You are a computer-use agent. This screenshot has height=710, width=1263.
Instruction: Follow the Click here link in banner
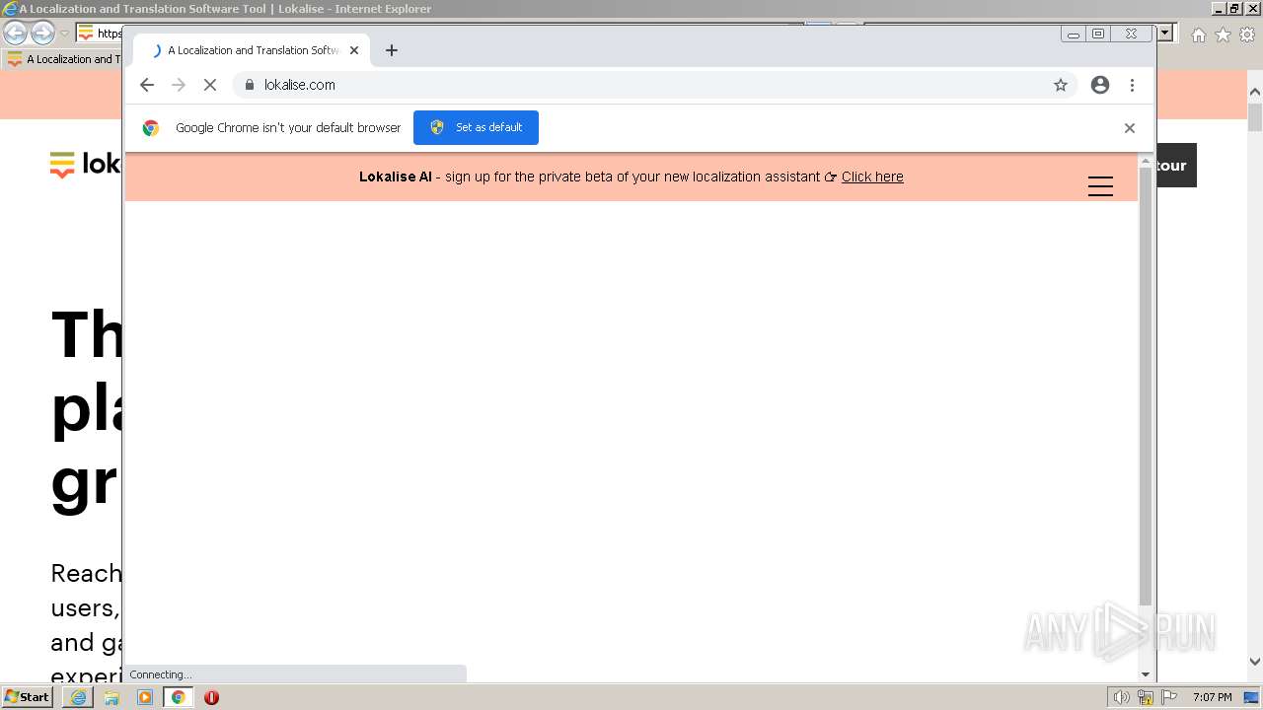tap(872, 177)
